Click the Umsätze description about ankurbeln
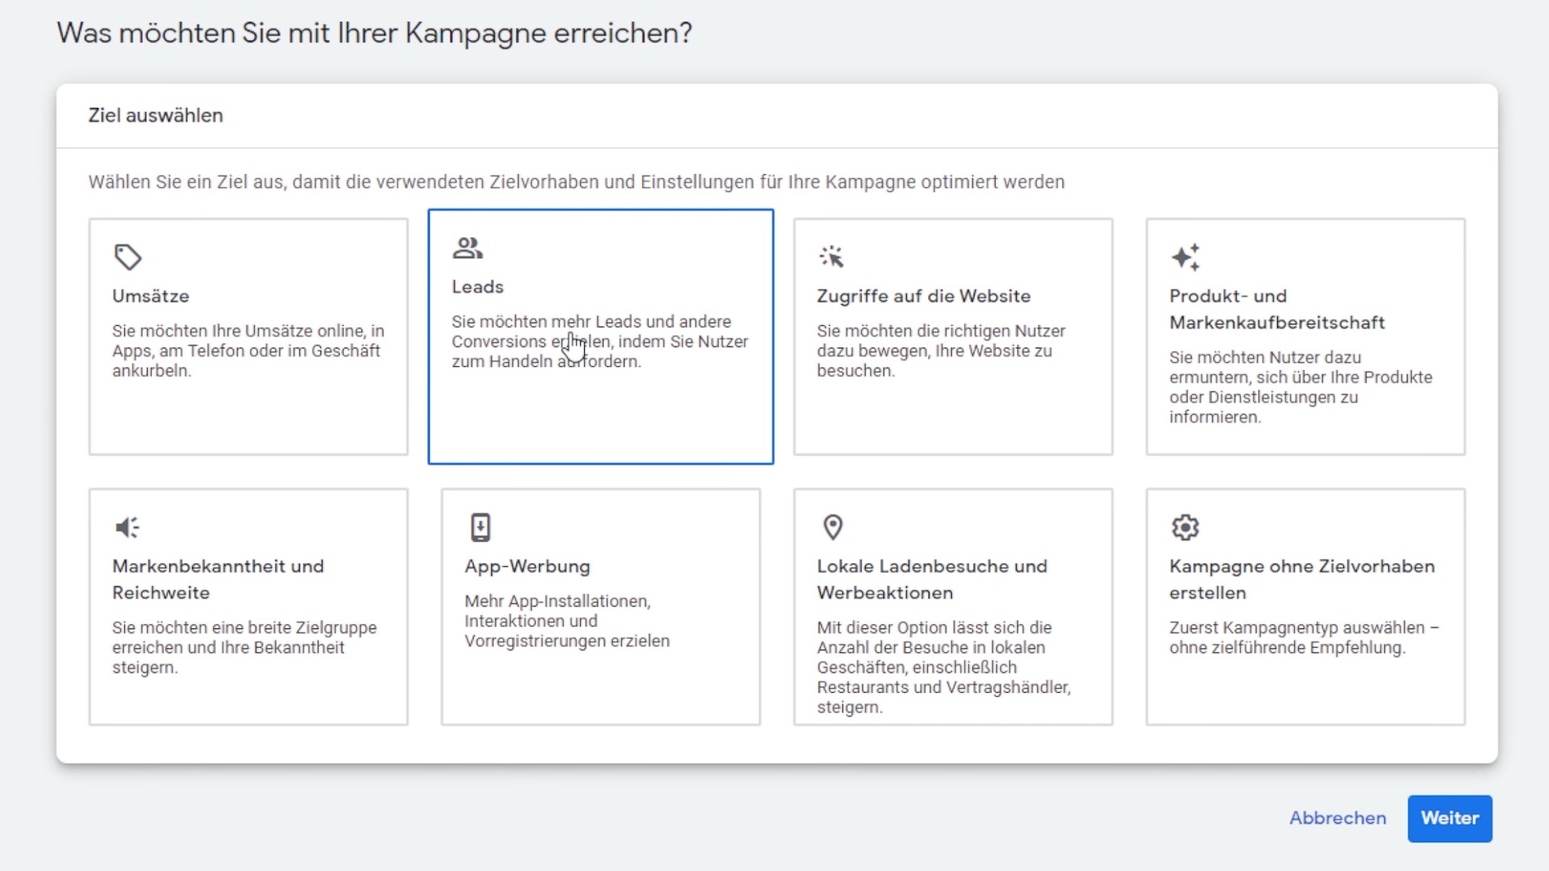1549x871 pixels. tap(248, 351)
